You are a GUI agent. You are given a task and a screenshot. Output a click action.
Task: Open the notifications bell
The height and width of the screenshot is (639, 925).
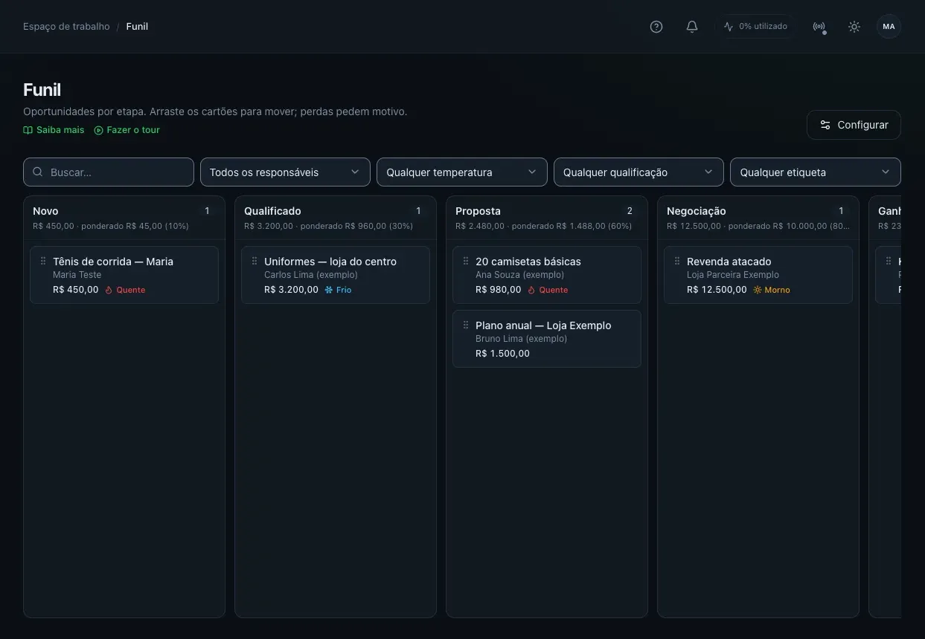(x=692, y=27)
